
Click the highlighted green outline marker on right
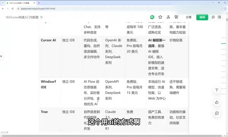[x=223, y=43]
